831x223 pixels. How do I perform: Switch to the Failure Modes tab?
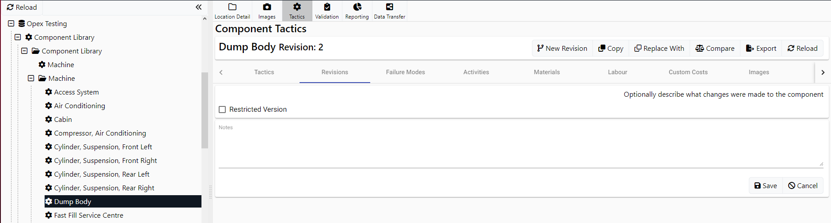[x=405, y=72]
